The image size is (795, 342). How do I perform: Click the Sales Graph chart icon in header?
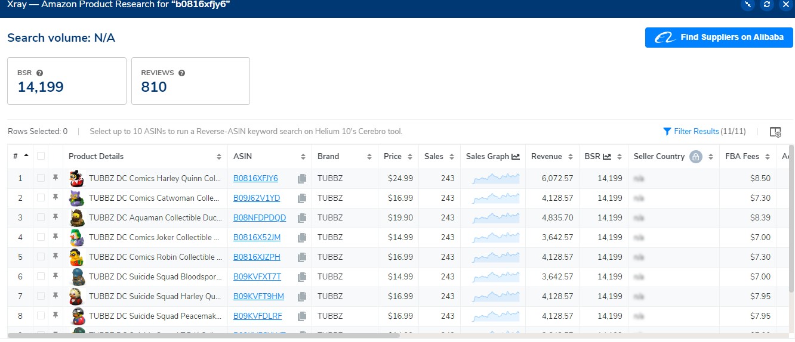(x=516, y=157)
